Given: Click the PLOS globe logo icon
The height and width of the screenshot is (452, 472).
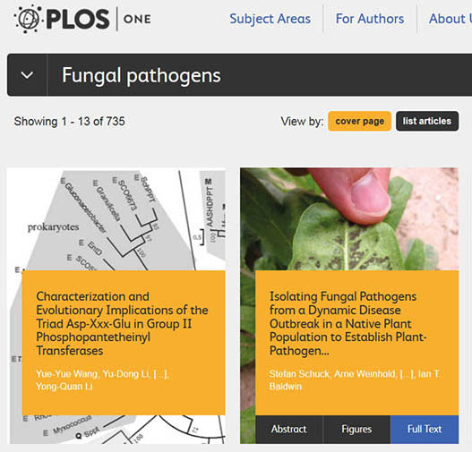Looking at the screenshot, I should 28,19.
